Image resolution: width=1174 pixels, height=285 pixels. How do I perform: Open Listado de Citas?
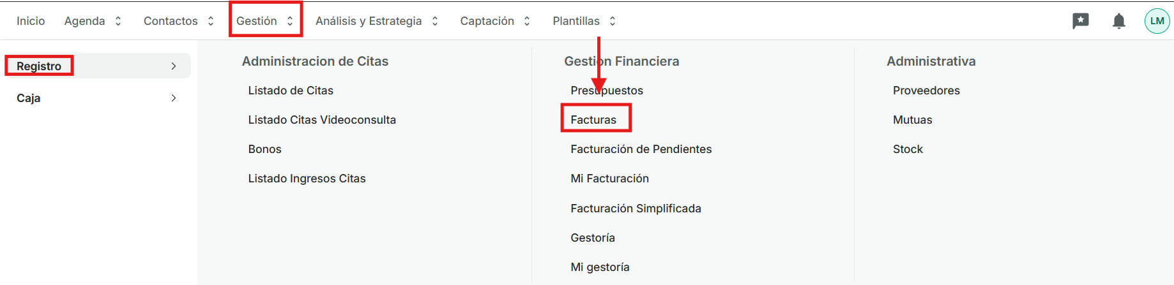point(291,91)
